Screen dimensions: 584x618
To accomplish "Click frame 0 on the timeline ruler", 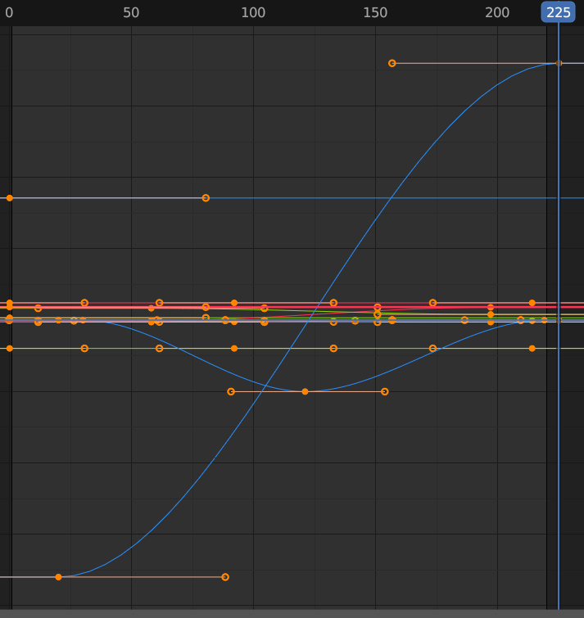I will pyautogui.click(x=9, y=12).
